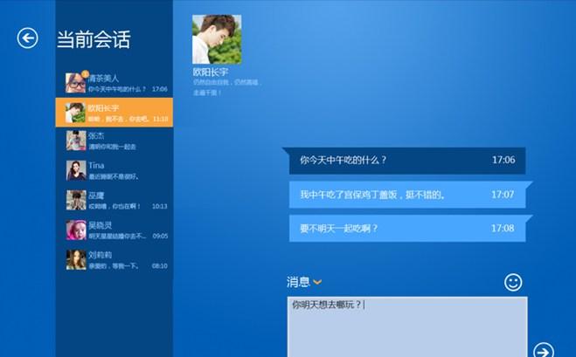This screenshot has height=357, width=576.
Task: Click the back arrow button
Action: 28,38
